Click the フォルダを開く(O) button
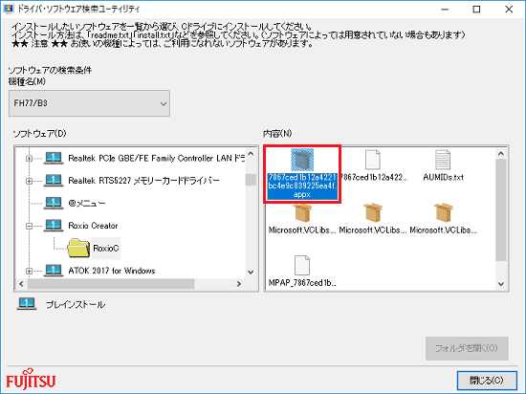Viewport: 526px width, 394px height. (467, 348)
